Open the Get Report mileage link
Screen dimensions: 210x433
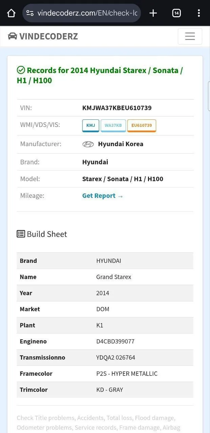(x=103, y=196)
